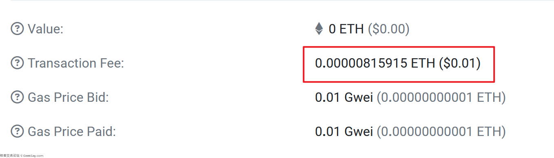
Task: Click the red highlight box border
Action: (399, 47)
